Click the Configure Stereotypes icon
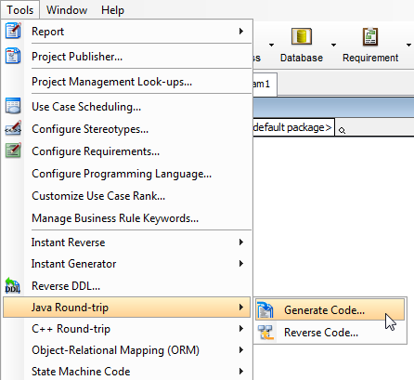The image size is (414, 380). (x=13, y=128)
